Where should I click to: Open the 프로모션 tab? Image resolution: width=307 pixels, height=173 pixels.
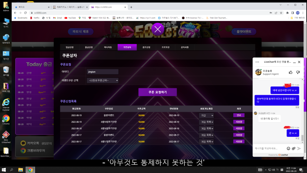165,47
